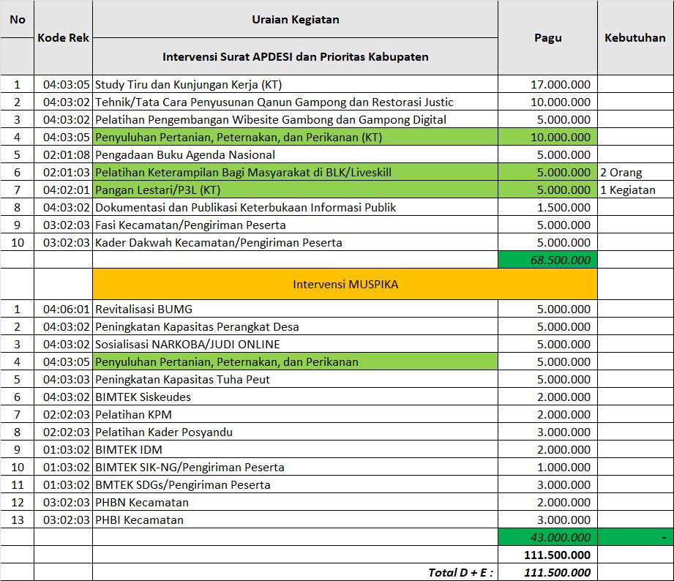
Task: Click the "Pengadaan Buku Agenda Nasional" cell
Action: coord(295,154)
